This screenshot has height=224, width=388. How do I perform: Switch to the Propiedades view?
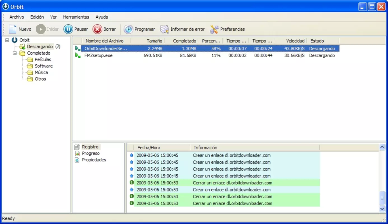coord(94,160)
